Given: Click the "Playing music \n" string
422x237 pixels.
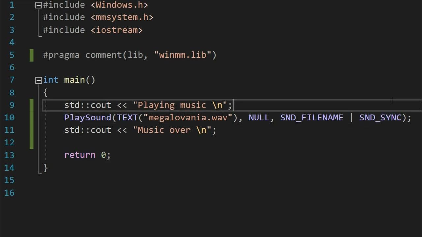Looking at the screenshot, I should [180, 105].
